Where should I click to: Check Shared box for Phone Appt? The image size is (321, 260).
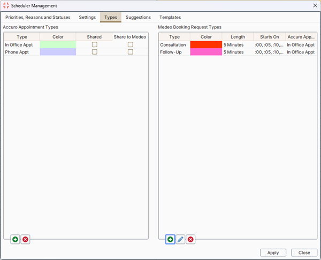click(x=94, y=52)
